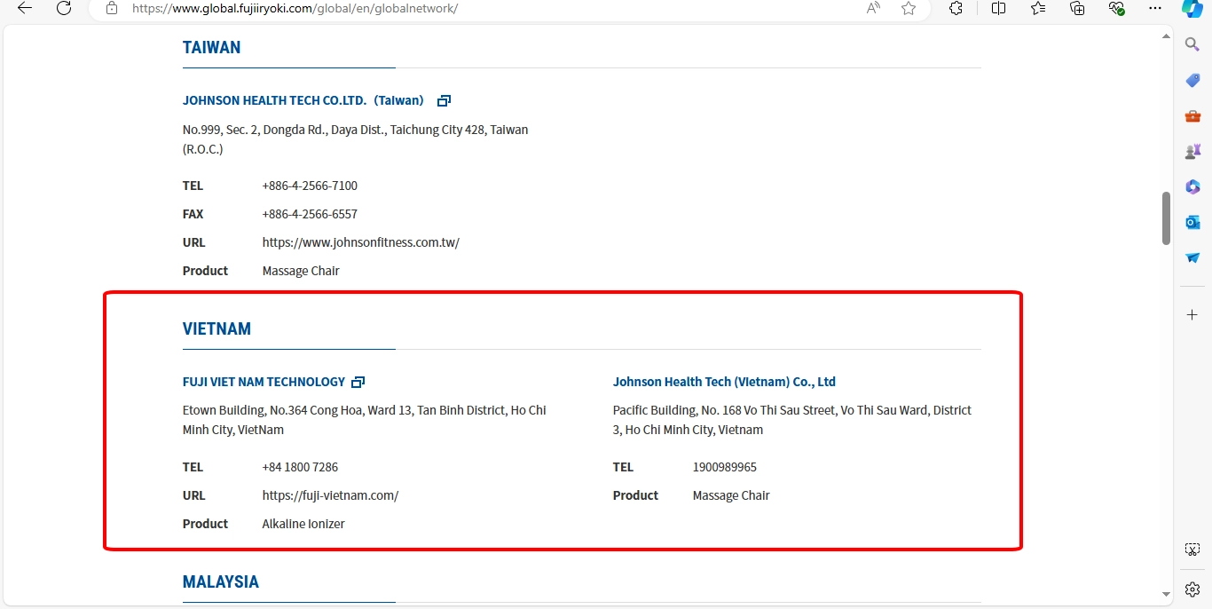This screenshot has width=1212, height=609.
Task: Click external-link icon beside FUJI VIET NAM TECHNOLOGY
Action: [358, 383]
